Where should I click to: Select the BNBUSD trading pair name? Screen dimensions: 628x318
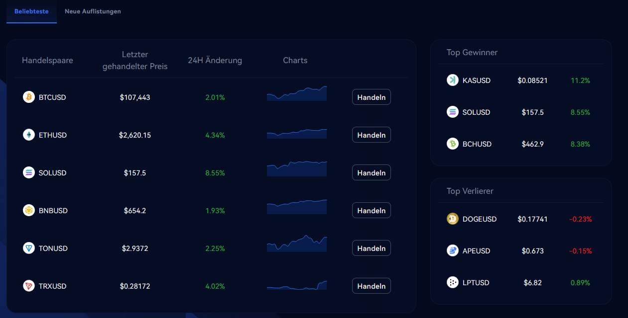(x=53, y=211)
